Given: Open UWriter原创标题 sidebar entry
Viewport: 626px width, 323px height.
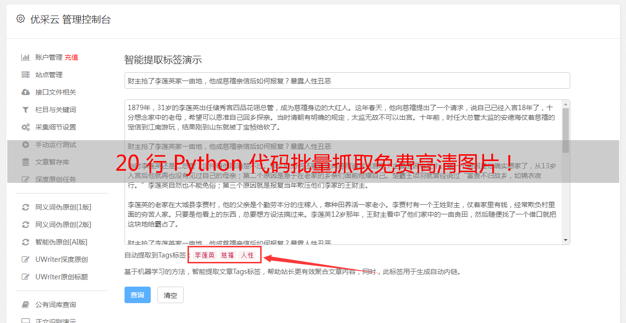Looking at the screenshot, I should coord(62,277).
